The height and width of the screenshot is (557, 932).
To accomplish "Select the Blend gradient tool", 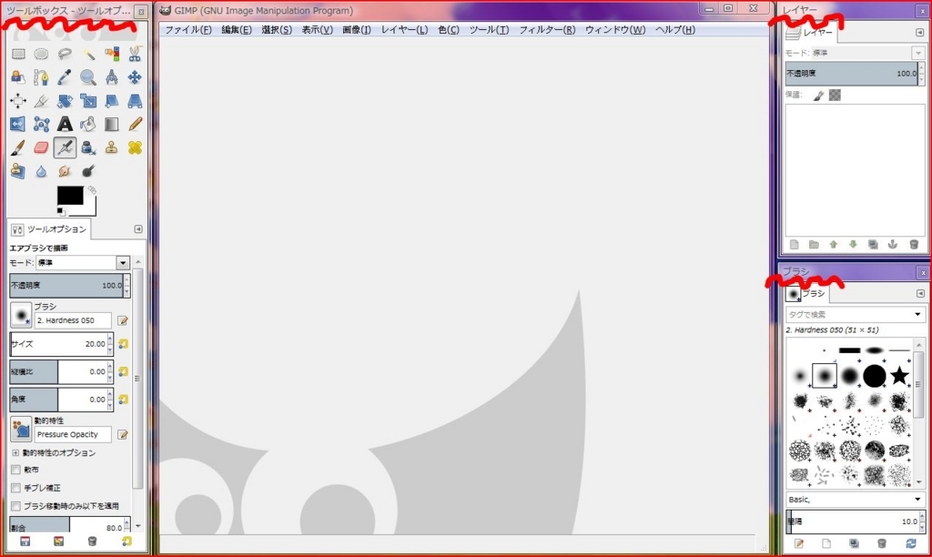I will 112,125.
